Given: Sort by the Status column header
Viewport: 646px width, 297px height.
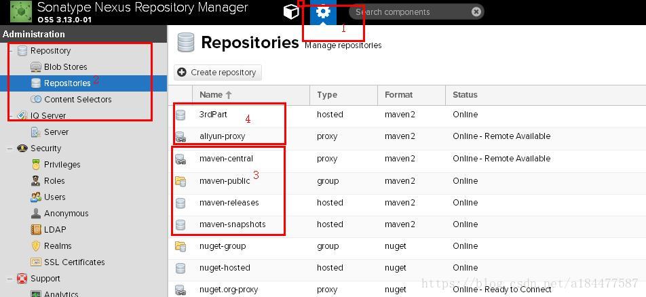Looking at the screenshot, I should pyautogui.click(x=546, y=95).
